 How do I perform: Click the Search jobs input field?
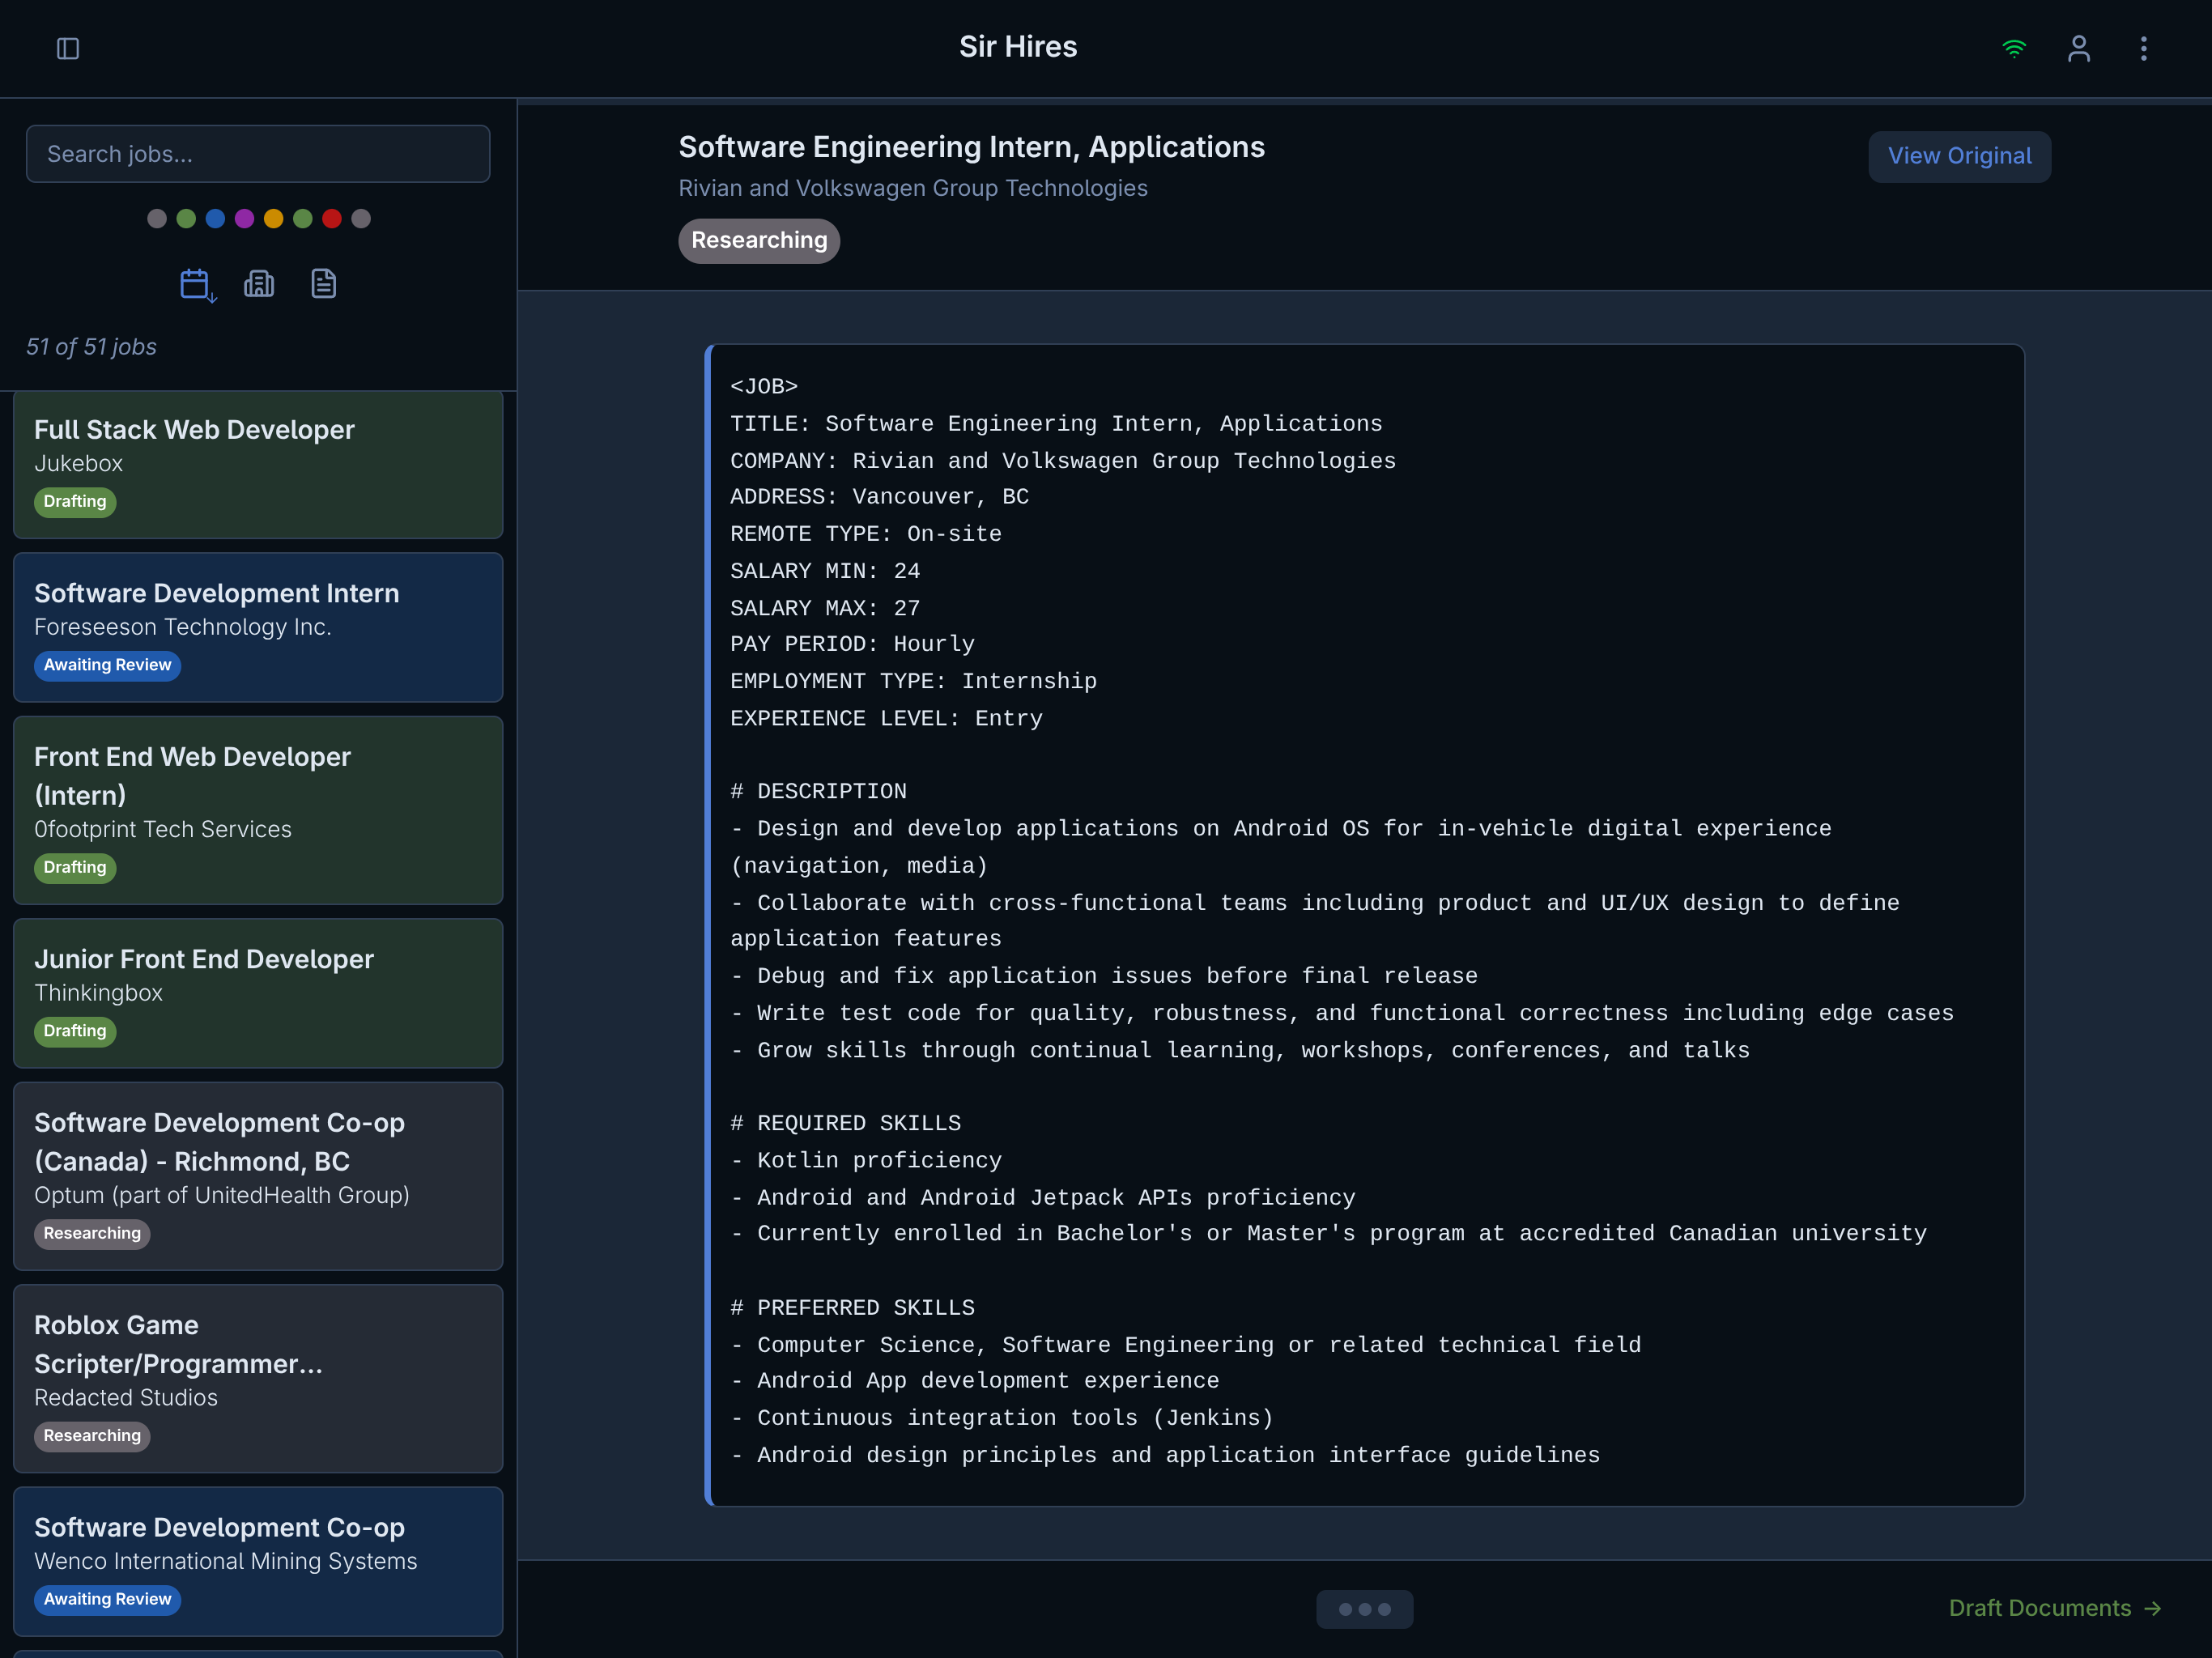click(x=257, y=154)
